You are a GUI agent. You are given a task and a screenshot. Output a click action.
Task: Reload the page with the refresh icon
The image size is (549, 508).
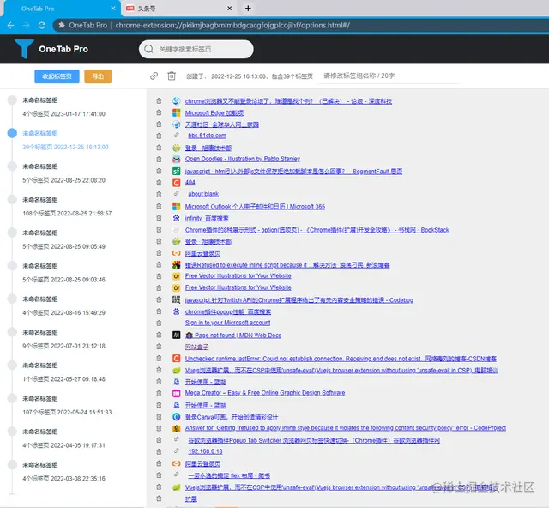(x=42, y=25)
